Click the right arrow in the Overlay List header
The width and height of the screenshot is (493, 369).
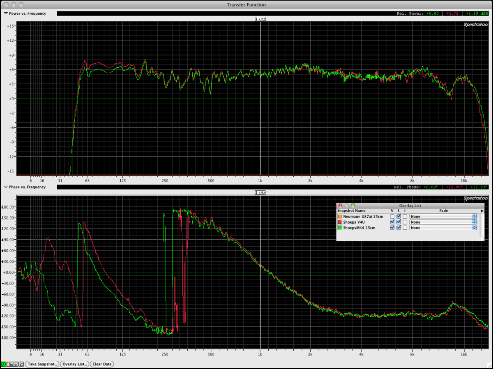tap(482, 211)
